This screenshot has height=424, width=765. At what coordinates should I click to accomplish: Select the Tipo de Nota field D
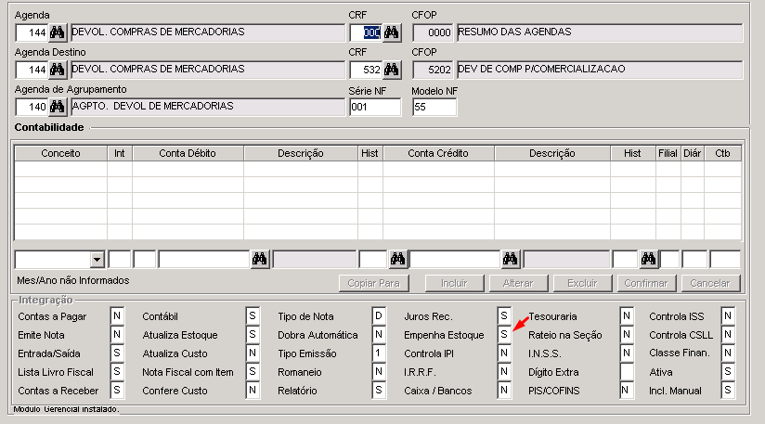[x=379, y=315]
